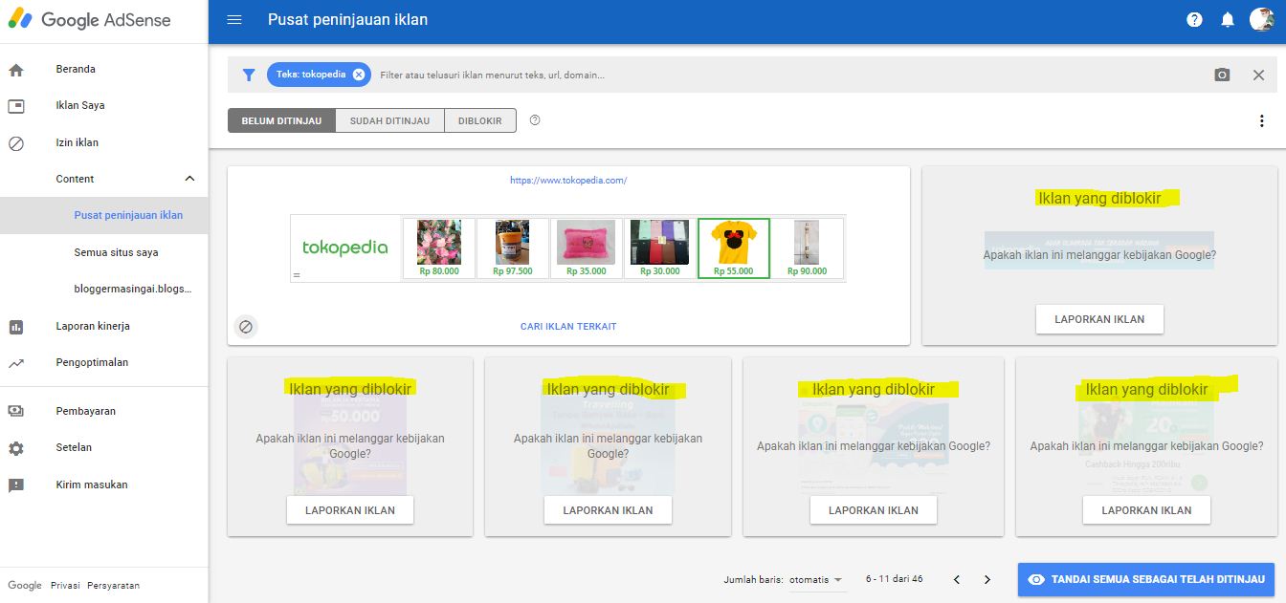Open the Jumlah baris 'otomatis' dropdown

click(815, 579)
